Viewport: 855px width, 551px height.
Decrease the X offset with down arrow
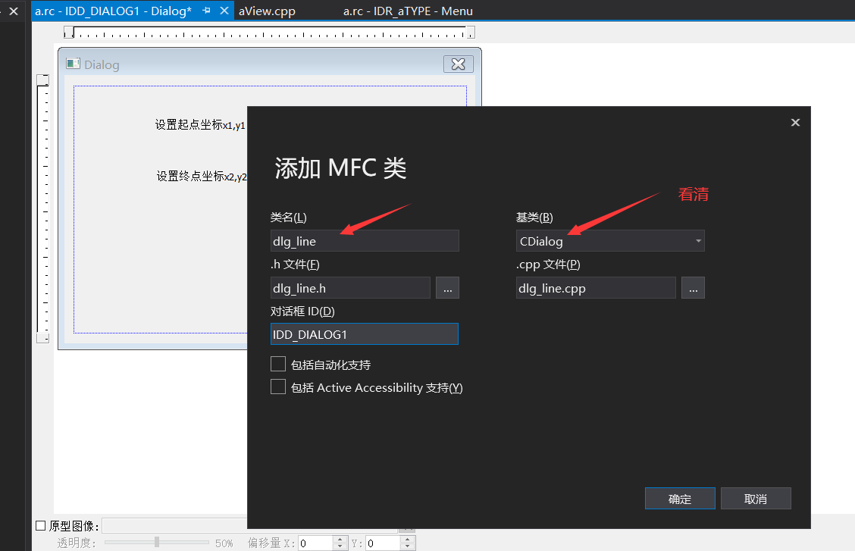pos(340,546)
